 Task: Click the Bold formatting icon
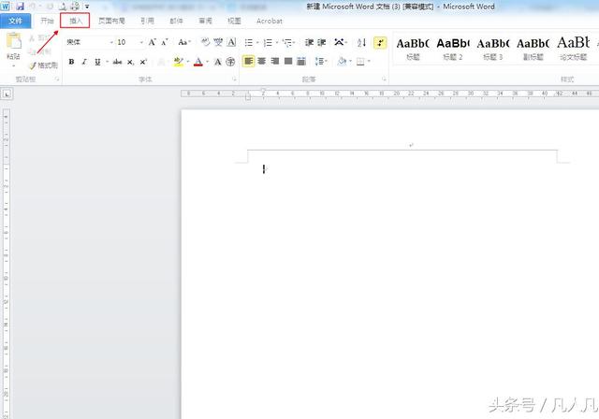point(71,62)
